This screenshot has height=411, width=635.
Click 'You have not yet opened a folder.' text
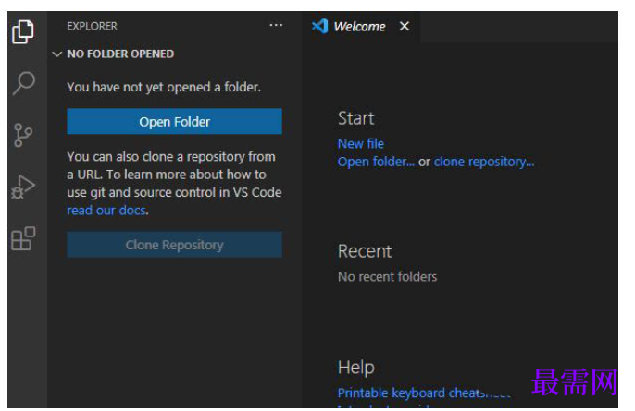point(164,87)
